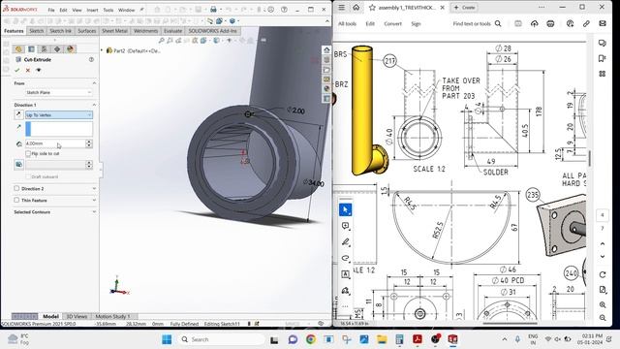Screen dimensions: 620x349
Task: Click Acrobat print icon
Action: coord(550,23)
